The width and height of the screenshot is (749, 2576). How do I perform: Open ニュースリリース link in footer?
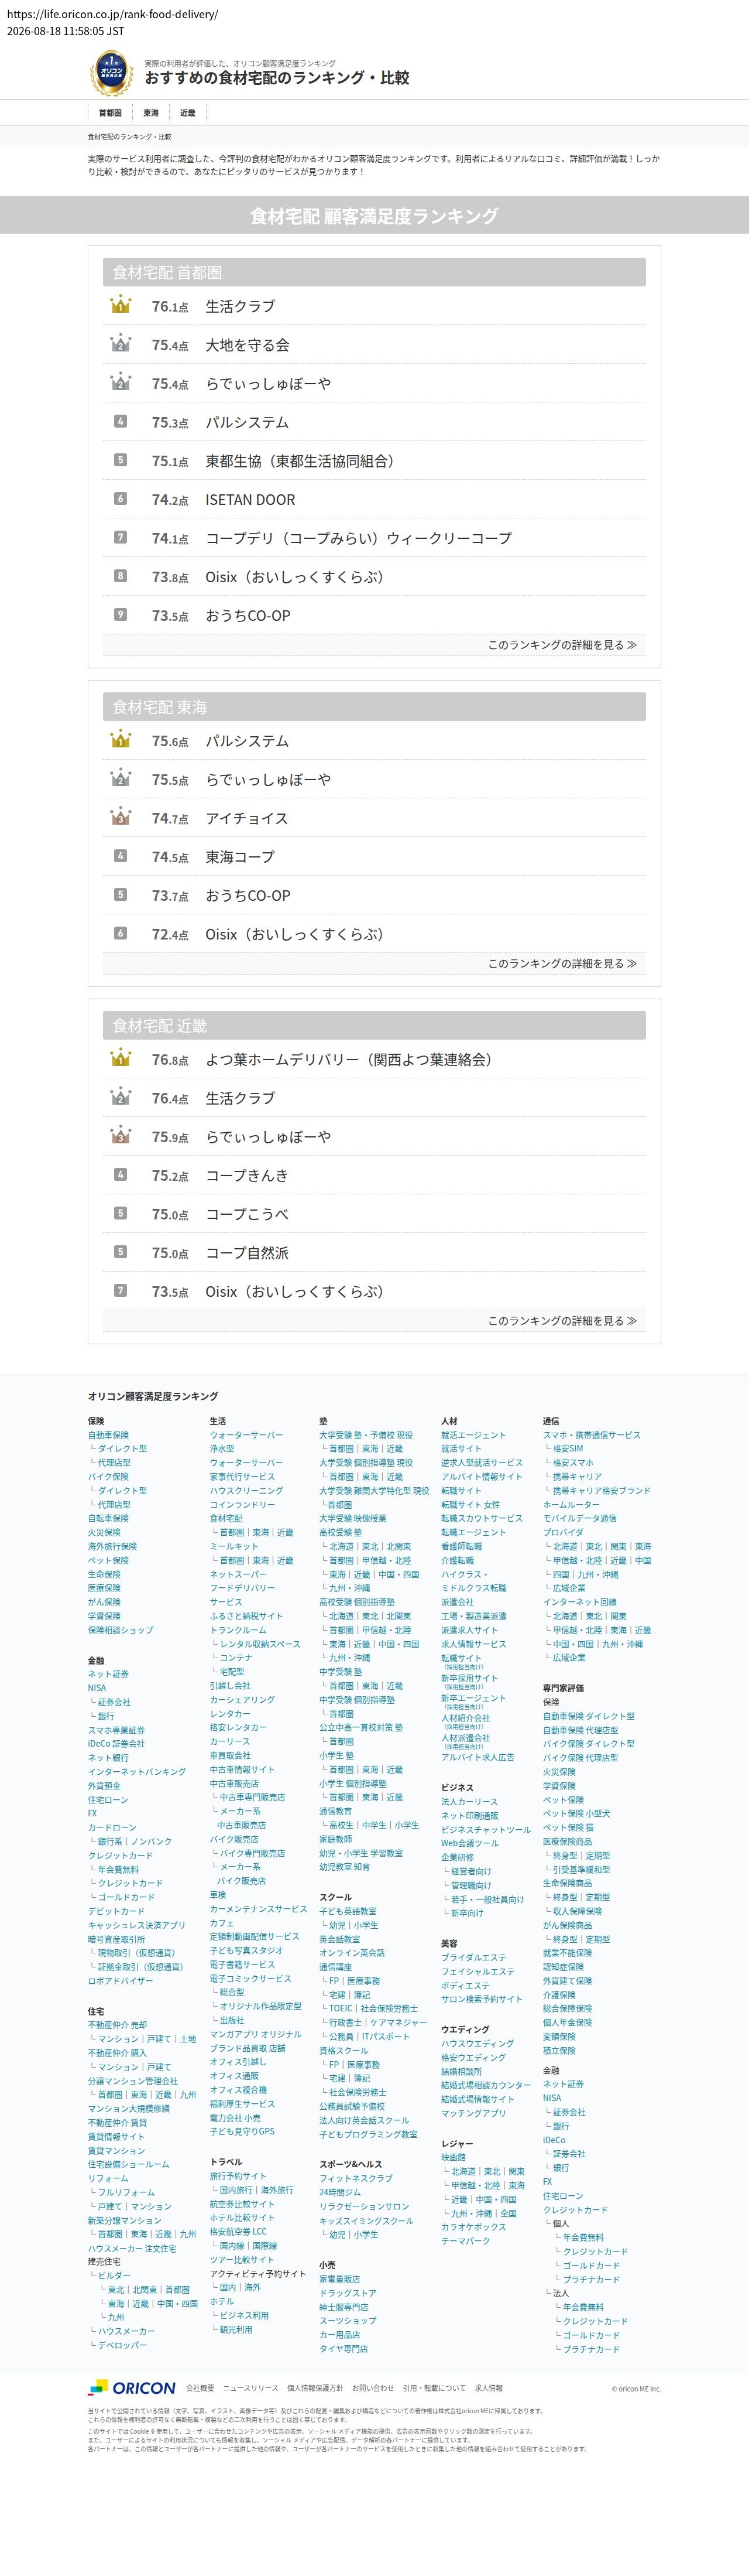[250, 2388]
